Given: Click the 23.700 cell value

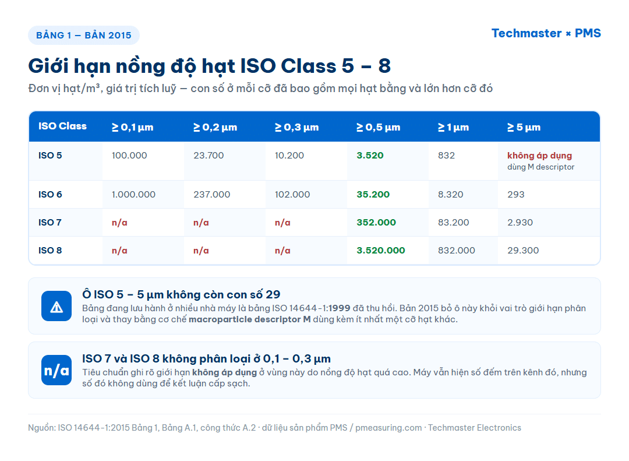Looking at the screenshot, I should pyautogui.click(x=209, y=156).
